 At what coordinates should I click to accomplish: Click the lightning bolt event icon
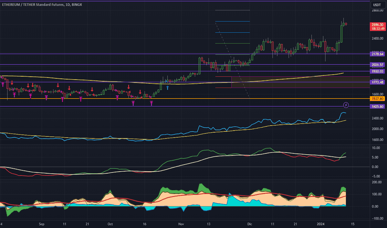pos(346,105)
